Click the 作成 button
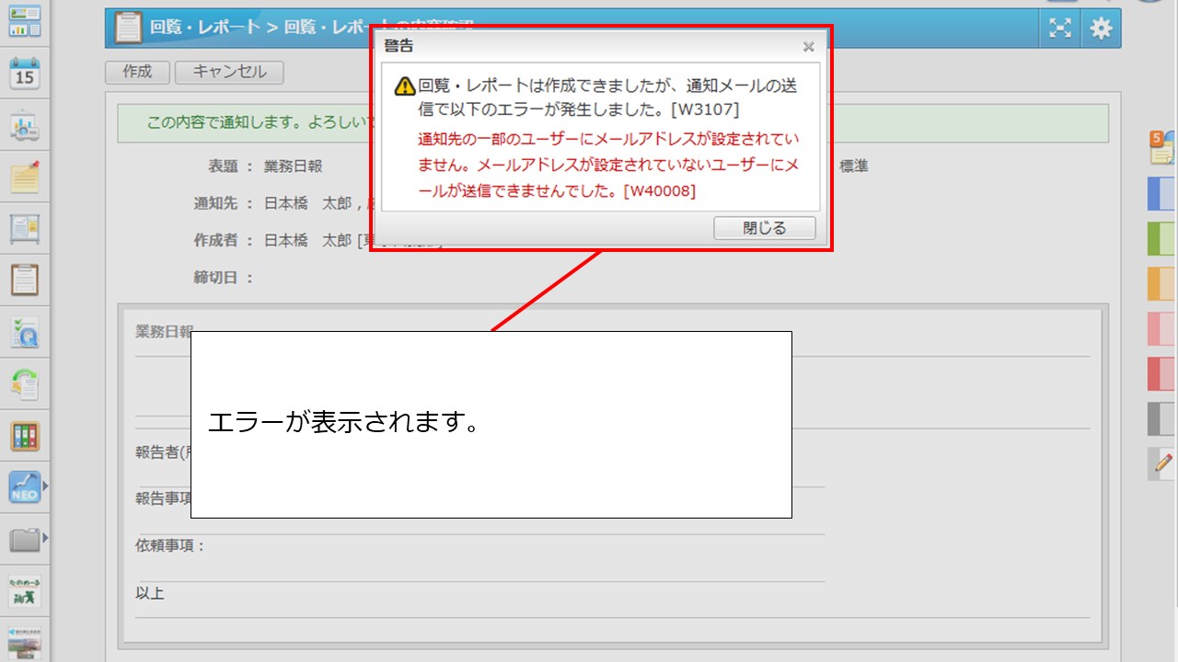This screenshot has height=662, width=1178. [x=137, y=72]
